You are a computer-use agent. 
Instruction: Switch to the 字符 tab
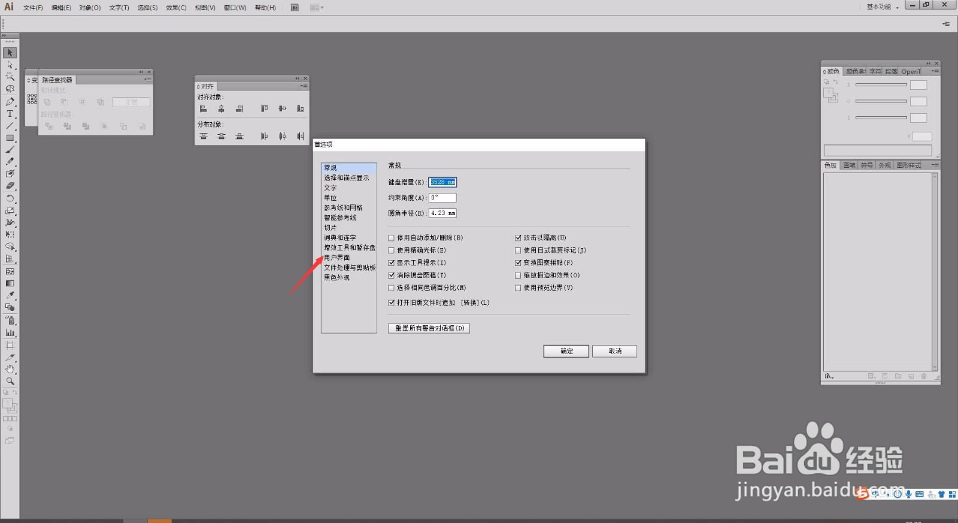[875, 71]
